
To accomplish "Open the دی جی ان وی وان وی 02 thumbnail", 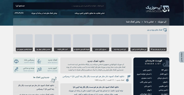I will tap(158, 43).
